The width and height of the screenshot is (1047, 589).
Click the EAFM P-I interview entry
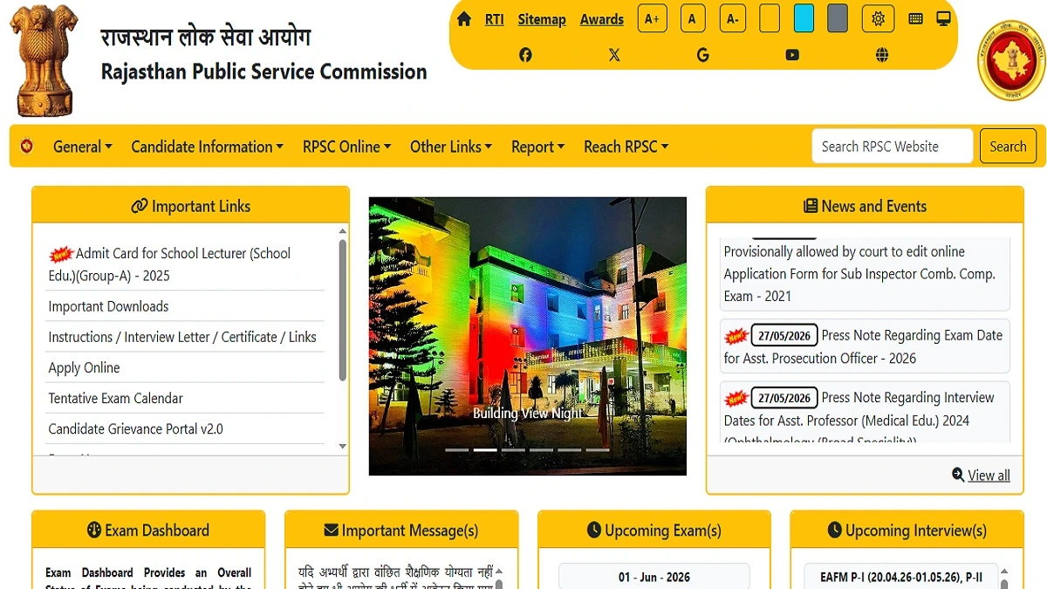(901, 577)
